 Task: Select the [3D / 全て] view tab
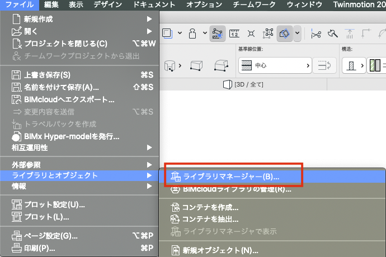point(243,84)
